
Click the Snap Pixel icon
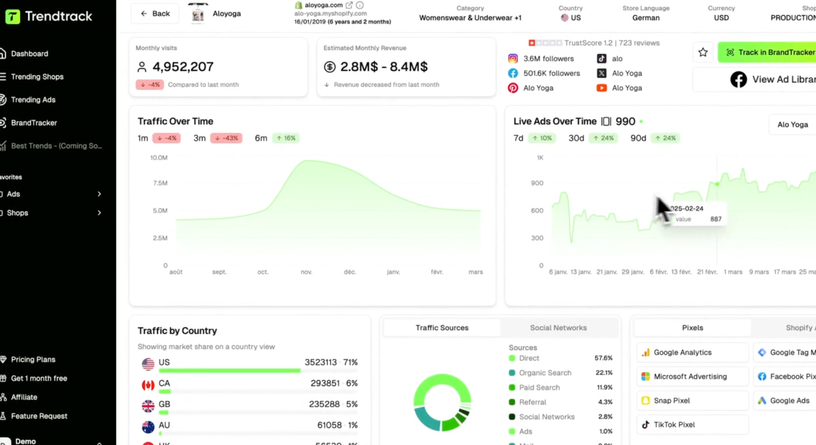pyautogui.click(x=646, y=400)
